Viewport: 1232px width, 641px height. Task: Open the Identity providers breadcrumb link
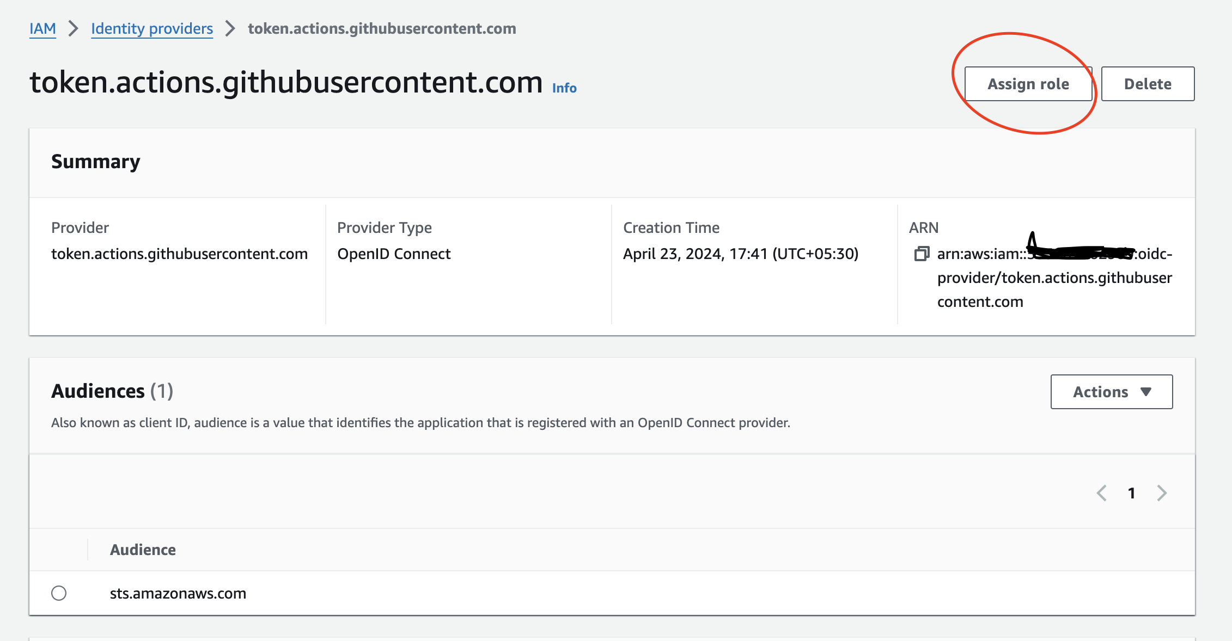coord(151,29)
